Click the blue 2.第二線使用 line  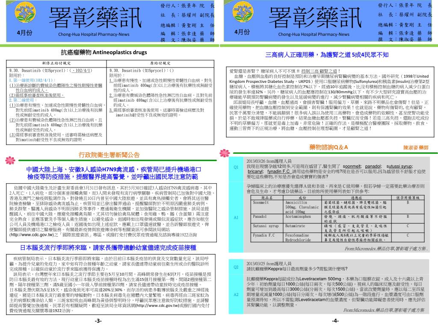click(23, 100)
